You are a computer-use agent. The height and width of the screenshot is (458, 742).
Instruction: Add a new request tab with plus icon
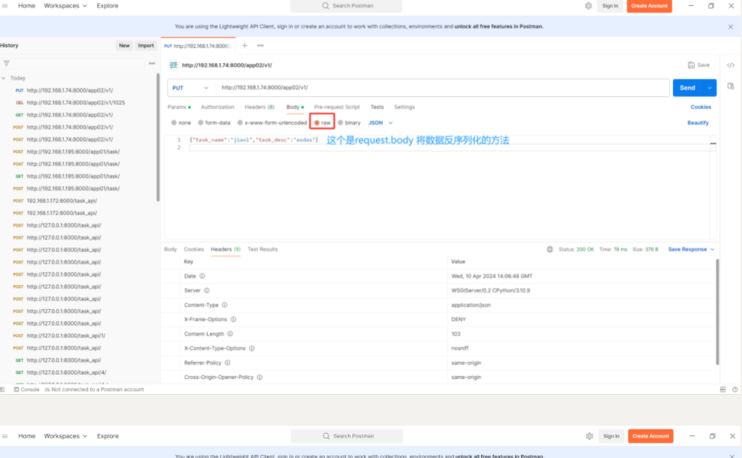click(244, 45)
